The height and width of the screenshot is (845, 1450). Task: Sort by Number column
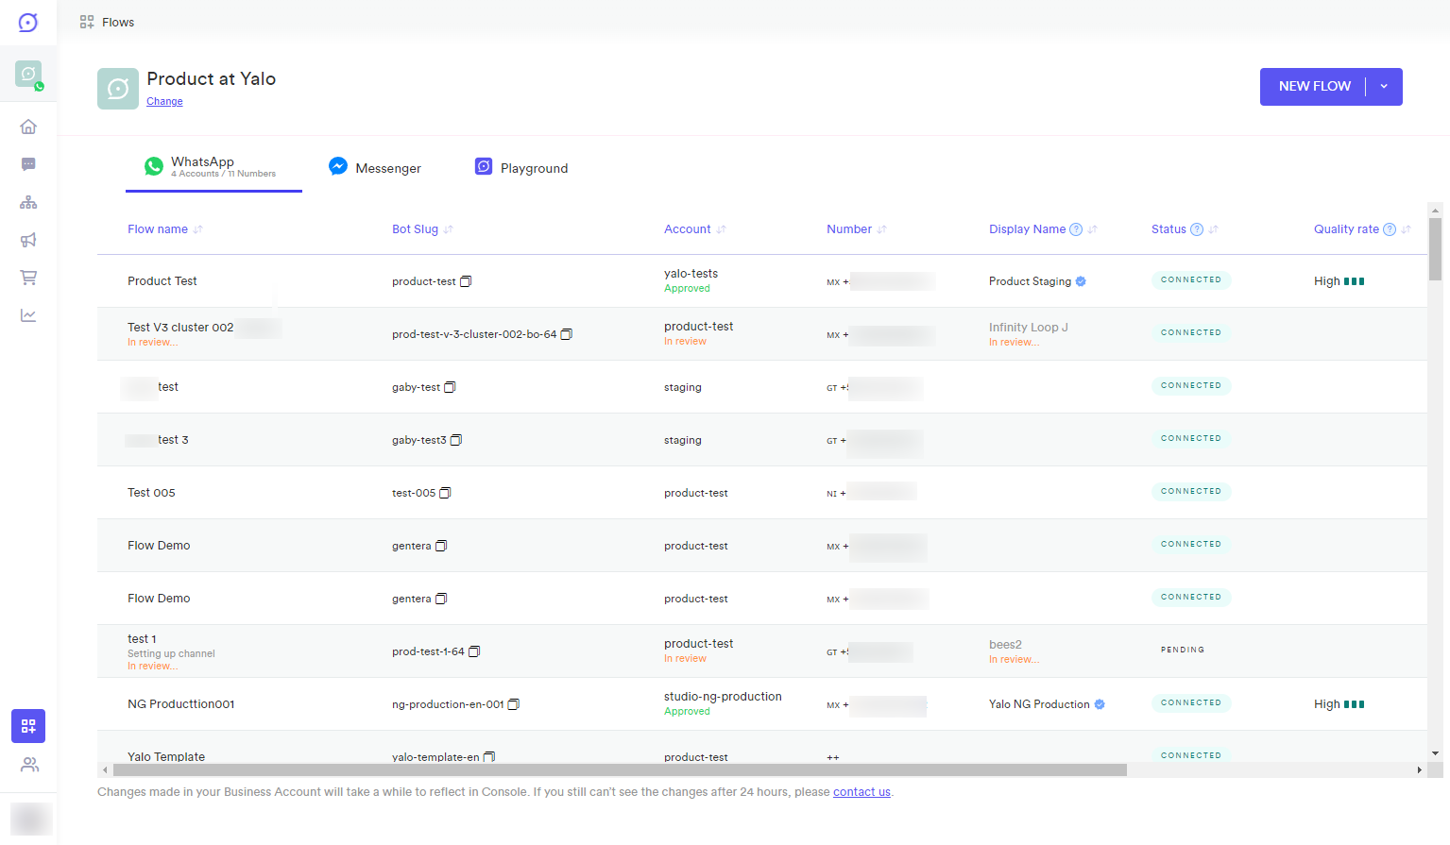[x=881, y=229]
